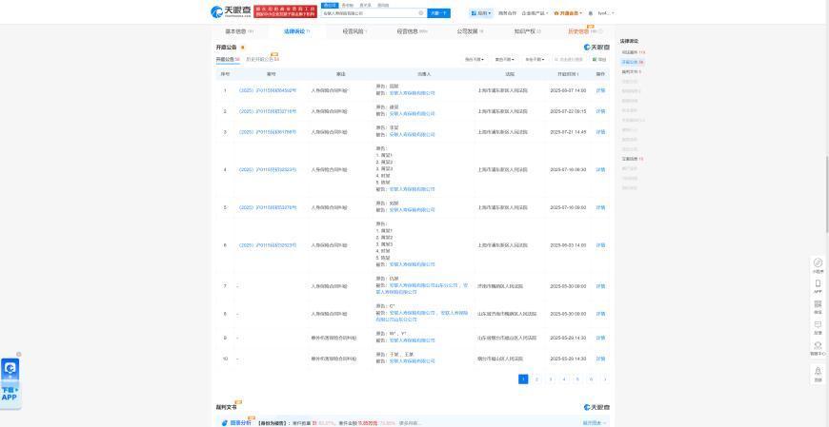
Task: Click the user avatar icon in the header
Action: (x=591, y=13)
